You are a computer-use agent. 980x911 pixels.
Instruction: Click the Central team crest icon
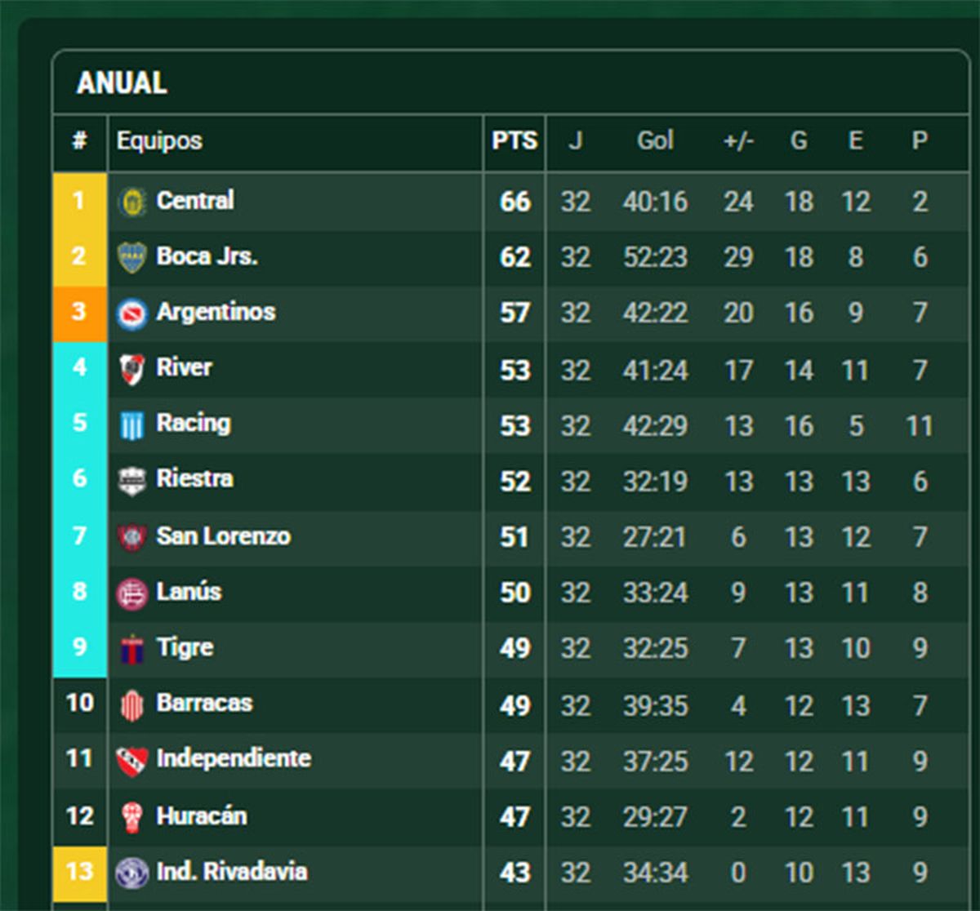pos(131,202)
